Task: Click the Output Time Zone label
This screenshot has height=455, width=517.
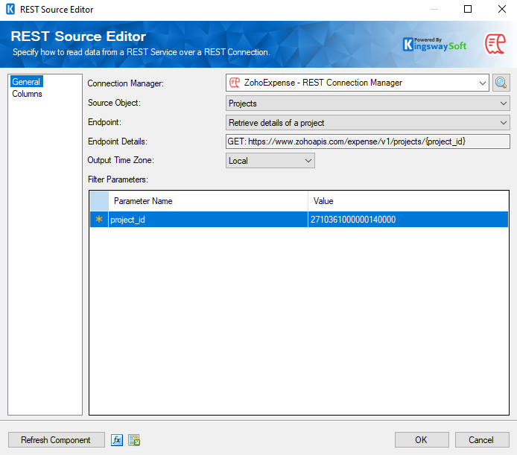Action: (121, 160)
